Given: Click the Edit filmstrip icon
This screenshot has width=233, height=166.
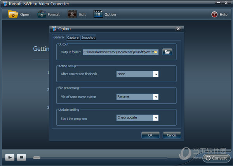Looking at the screenshot, I should click(72, 14).
